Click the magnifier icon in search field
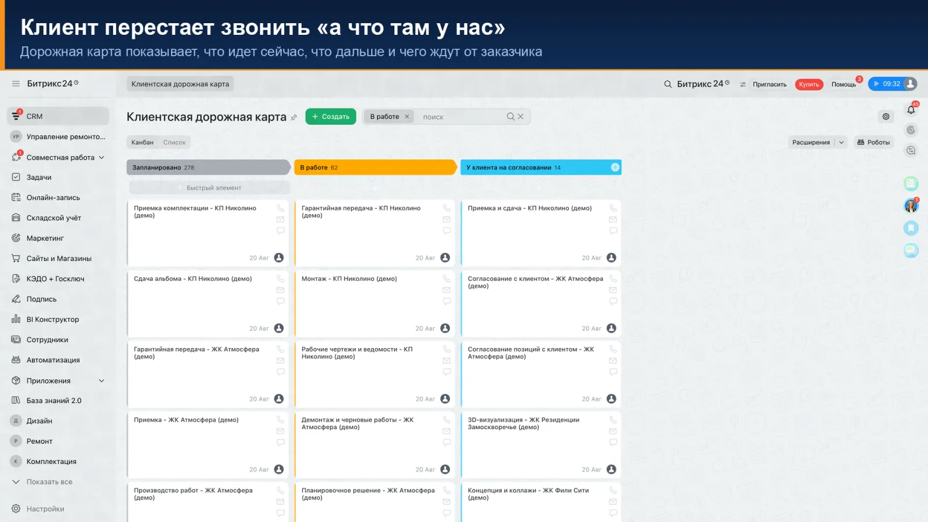This screenshot has height=522, width=928. (510, 117)
